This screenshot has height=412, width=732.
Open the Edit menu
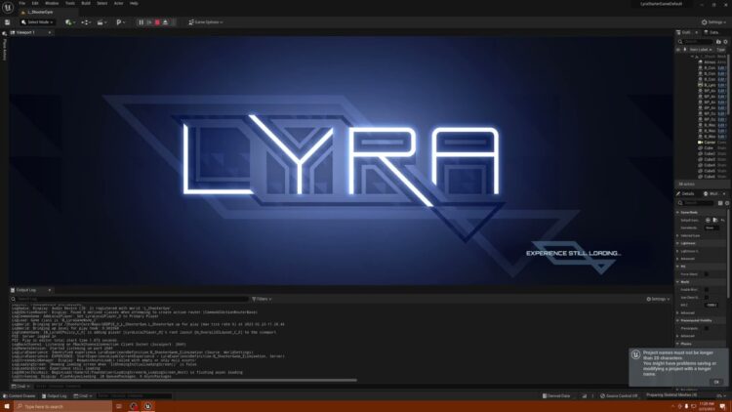pos(35,3)
